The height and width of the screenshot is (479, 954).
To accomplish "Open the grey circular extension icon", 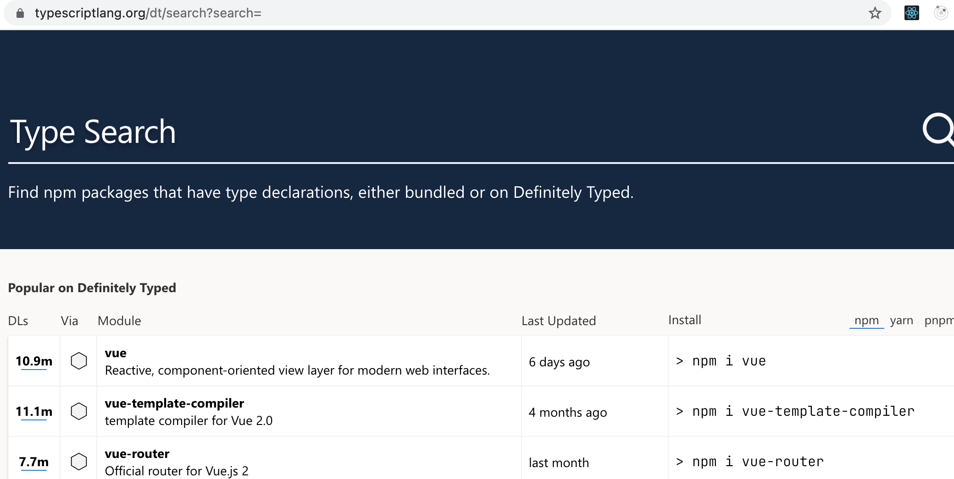I will point(941,13).
